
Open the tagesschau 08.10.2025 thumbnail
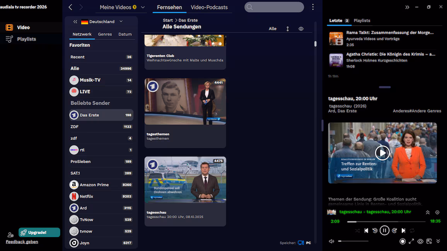[x=185, y=180]
